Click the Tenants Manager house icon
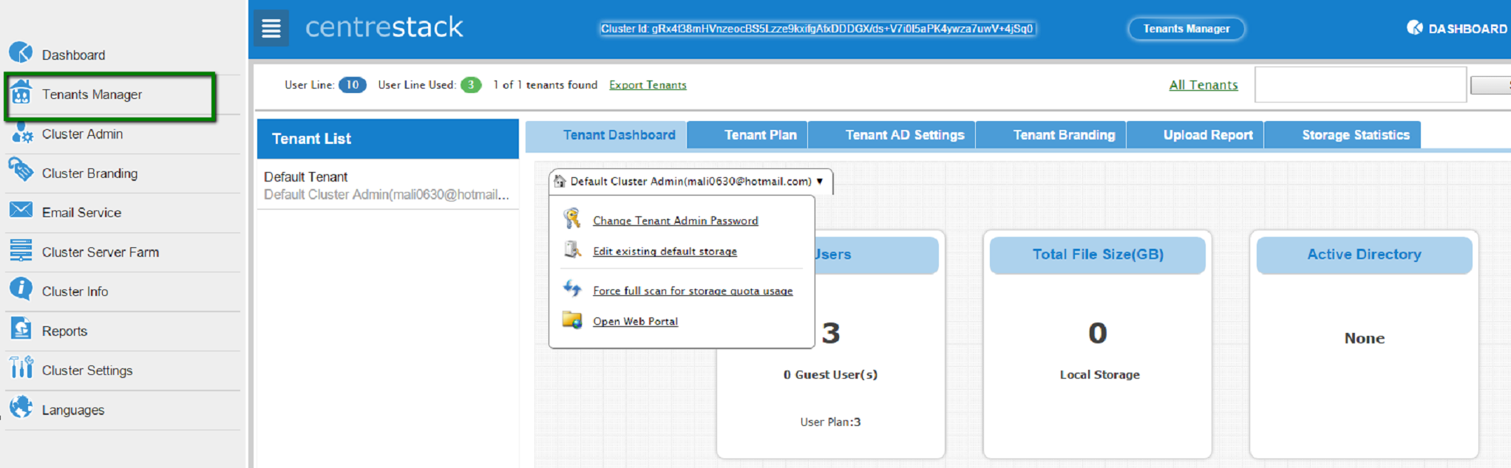1511x468 pixels. (21, 92)
